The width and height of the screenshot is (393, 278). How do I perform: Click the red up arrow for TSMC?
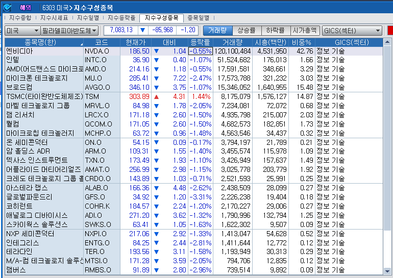coord(156,97)
